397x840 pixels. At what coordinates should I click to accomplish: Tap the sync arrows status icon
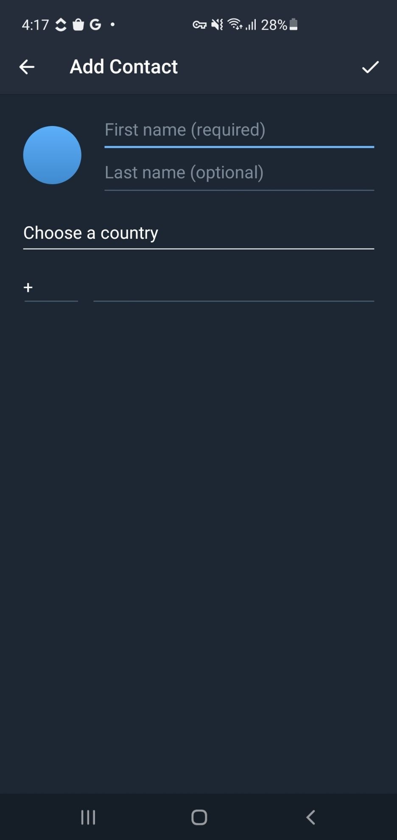60,25
